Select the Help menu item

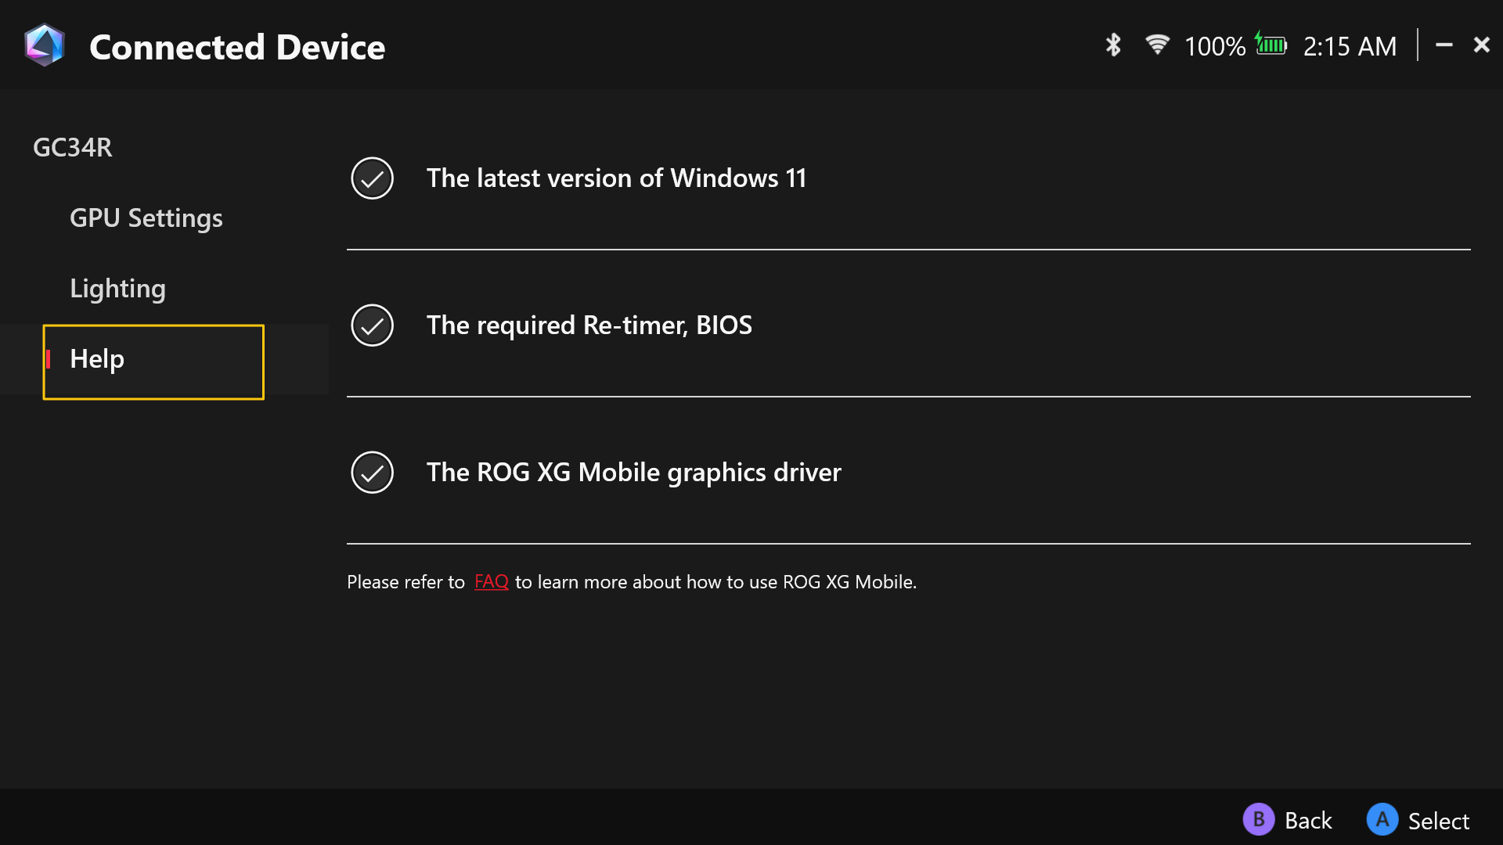(153, 362)
